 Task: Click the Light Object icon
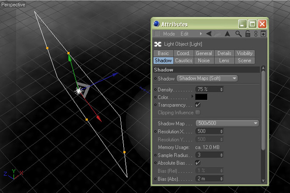pos(157,44)
